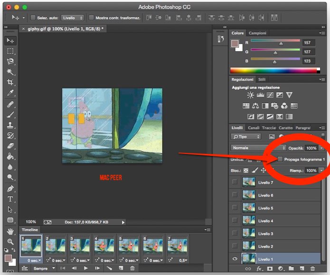This screenshot has height=275, width=330.
Task: Pick the Eyedropper tool
Action: tap(10, 93)
